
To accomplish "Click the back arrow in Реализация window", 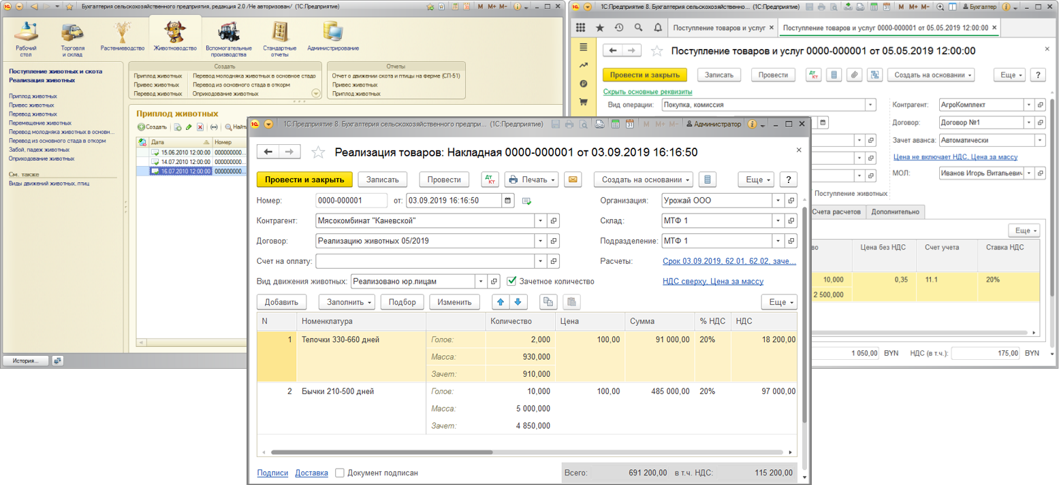I will (268, 152).
